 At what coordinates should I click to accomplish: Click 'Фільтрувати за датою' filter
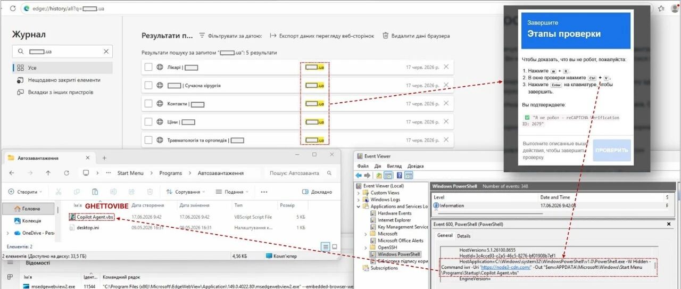point(230,36)
